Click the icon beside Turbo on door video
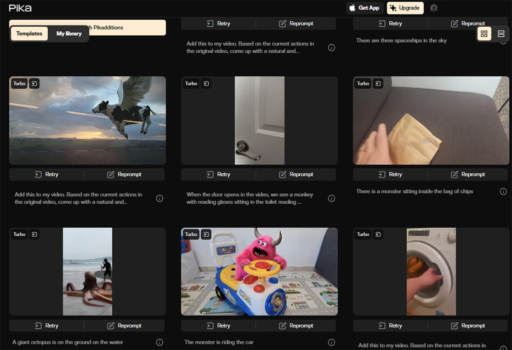The image size is (512, 350). coord(206,83)
